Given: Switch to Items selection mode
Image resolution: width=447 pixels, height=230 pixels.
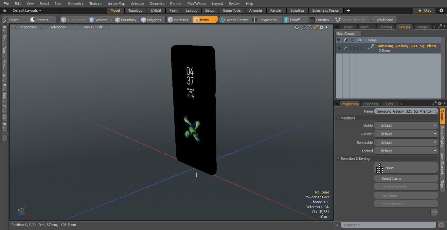Looking at the screenshot, I should pos(205,20).
